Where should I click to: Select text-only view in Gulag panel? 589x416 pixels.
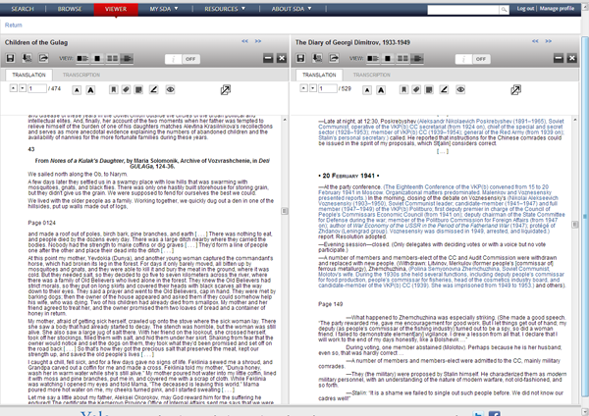pos(127,59)
